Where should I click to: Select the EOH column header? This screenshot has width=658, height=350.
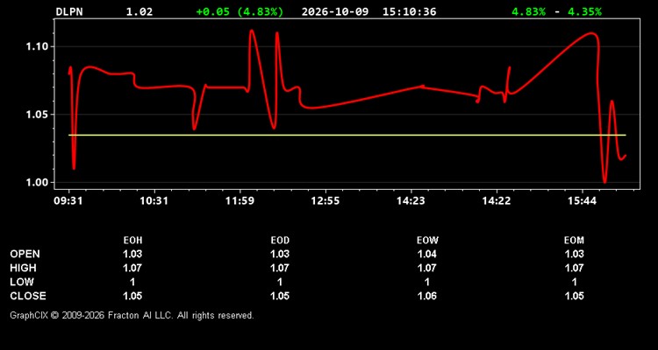click(x=132, y=241)
